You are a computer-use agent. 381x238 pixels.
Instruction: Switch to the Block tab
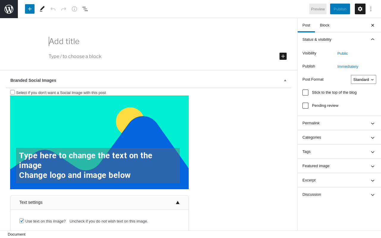click(x=325, y=25)
